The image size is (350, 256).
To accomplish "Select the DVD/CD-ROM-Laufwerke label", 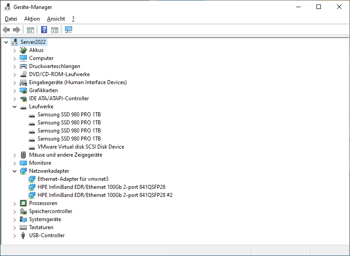I will [59, 74].
